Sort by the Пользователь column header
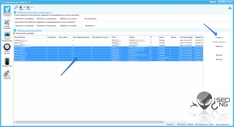This screenshot has height=127, width=234. pos(30,37)
